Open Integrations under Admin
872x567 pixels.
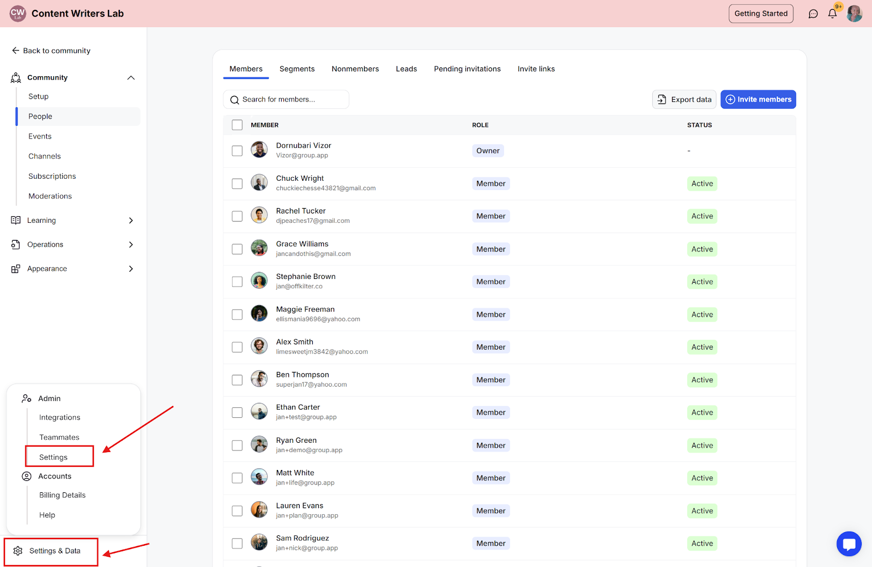click(x=60, y=418)
